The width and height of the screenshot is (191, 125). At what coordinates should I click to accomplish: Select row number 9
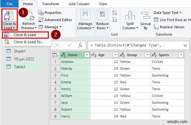click(55, 116)
